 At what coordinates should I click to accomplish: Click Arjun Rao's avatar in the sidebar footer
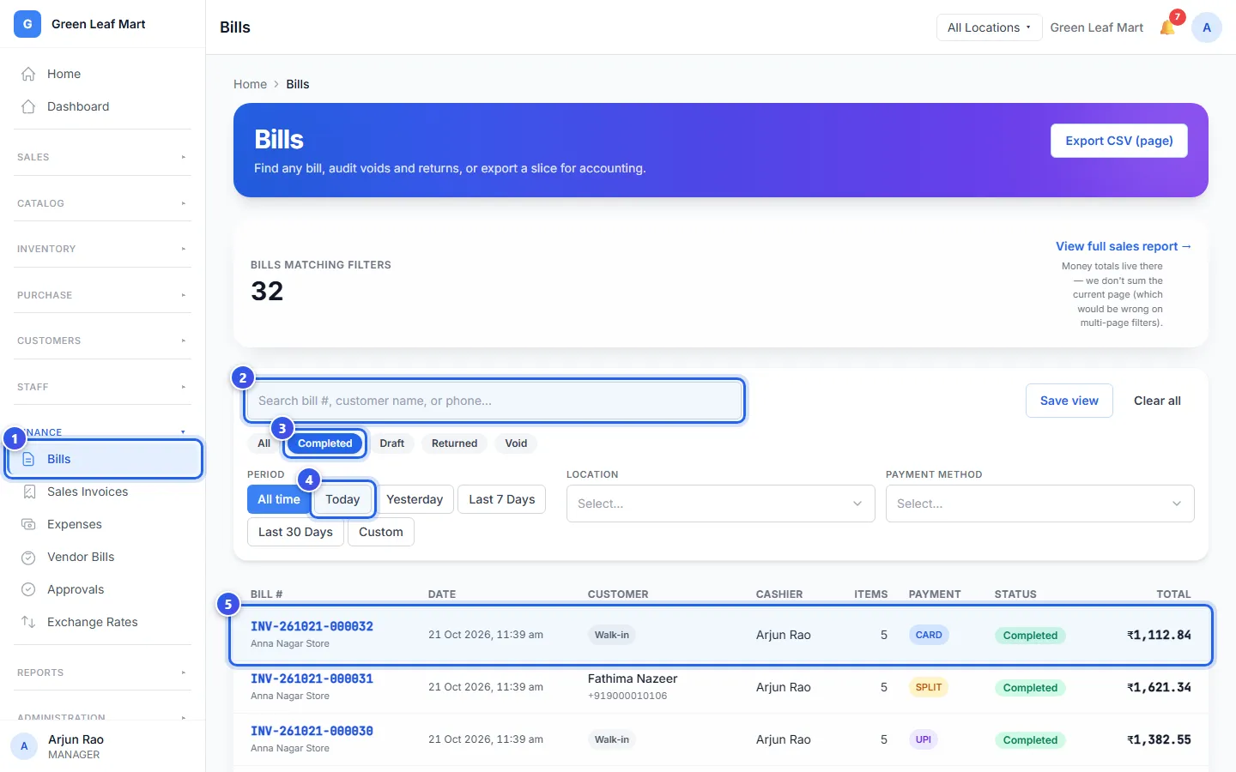pyautogui.click(x=24, y=746)
